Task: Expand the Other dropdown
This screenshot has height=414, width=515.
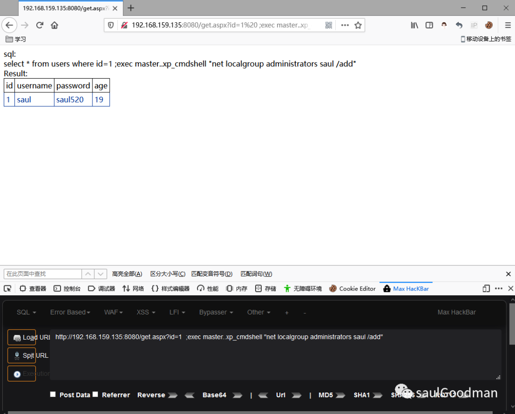Action: tap(258, 313)
